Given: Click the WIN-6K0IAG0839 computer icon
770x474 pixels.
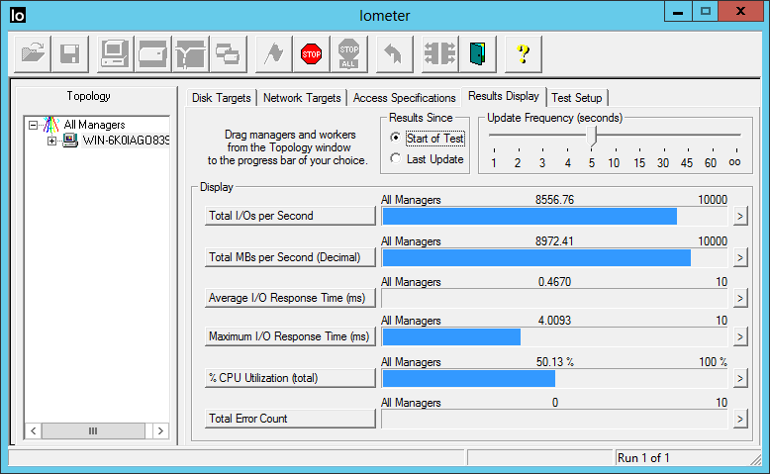Looking at the screenshot, I should click(70, 141).
